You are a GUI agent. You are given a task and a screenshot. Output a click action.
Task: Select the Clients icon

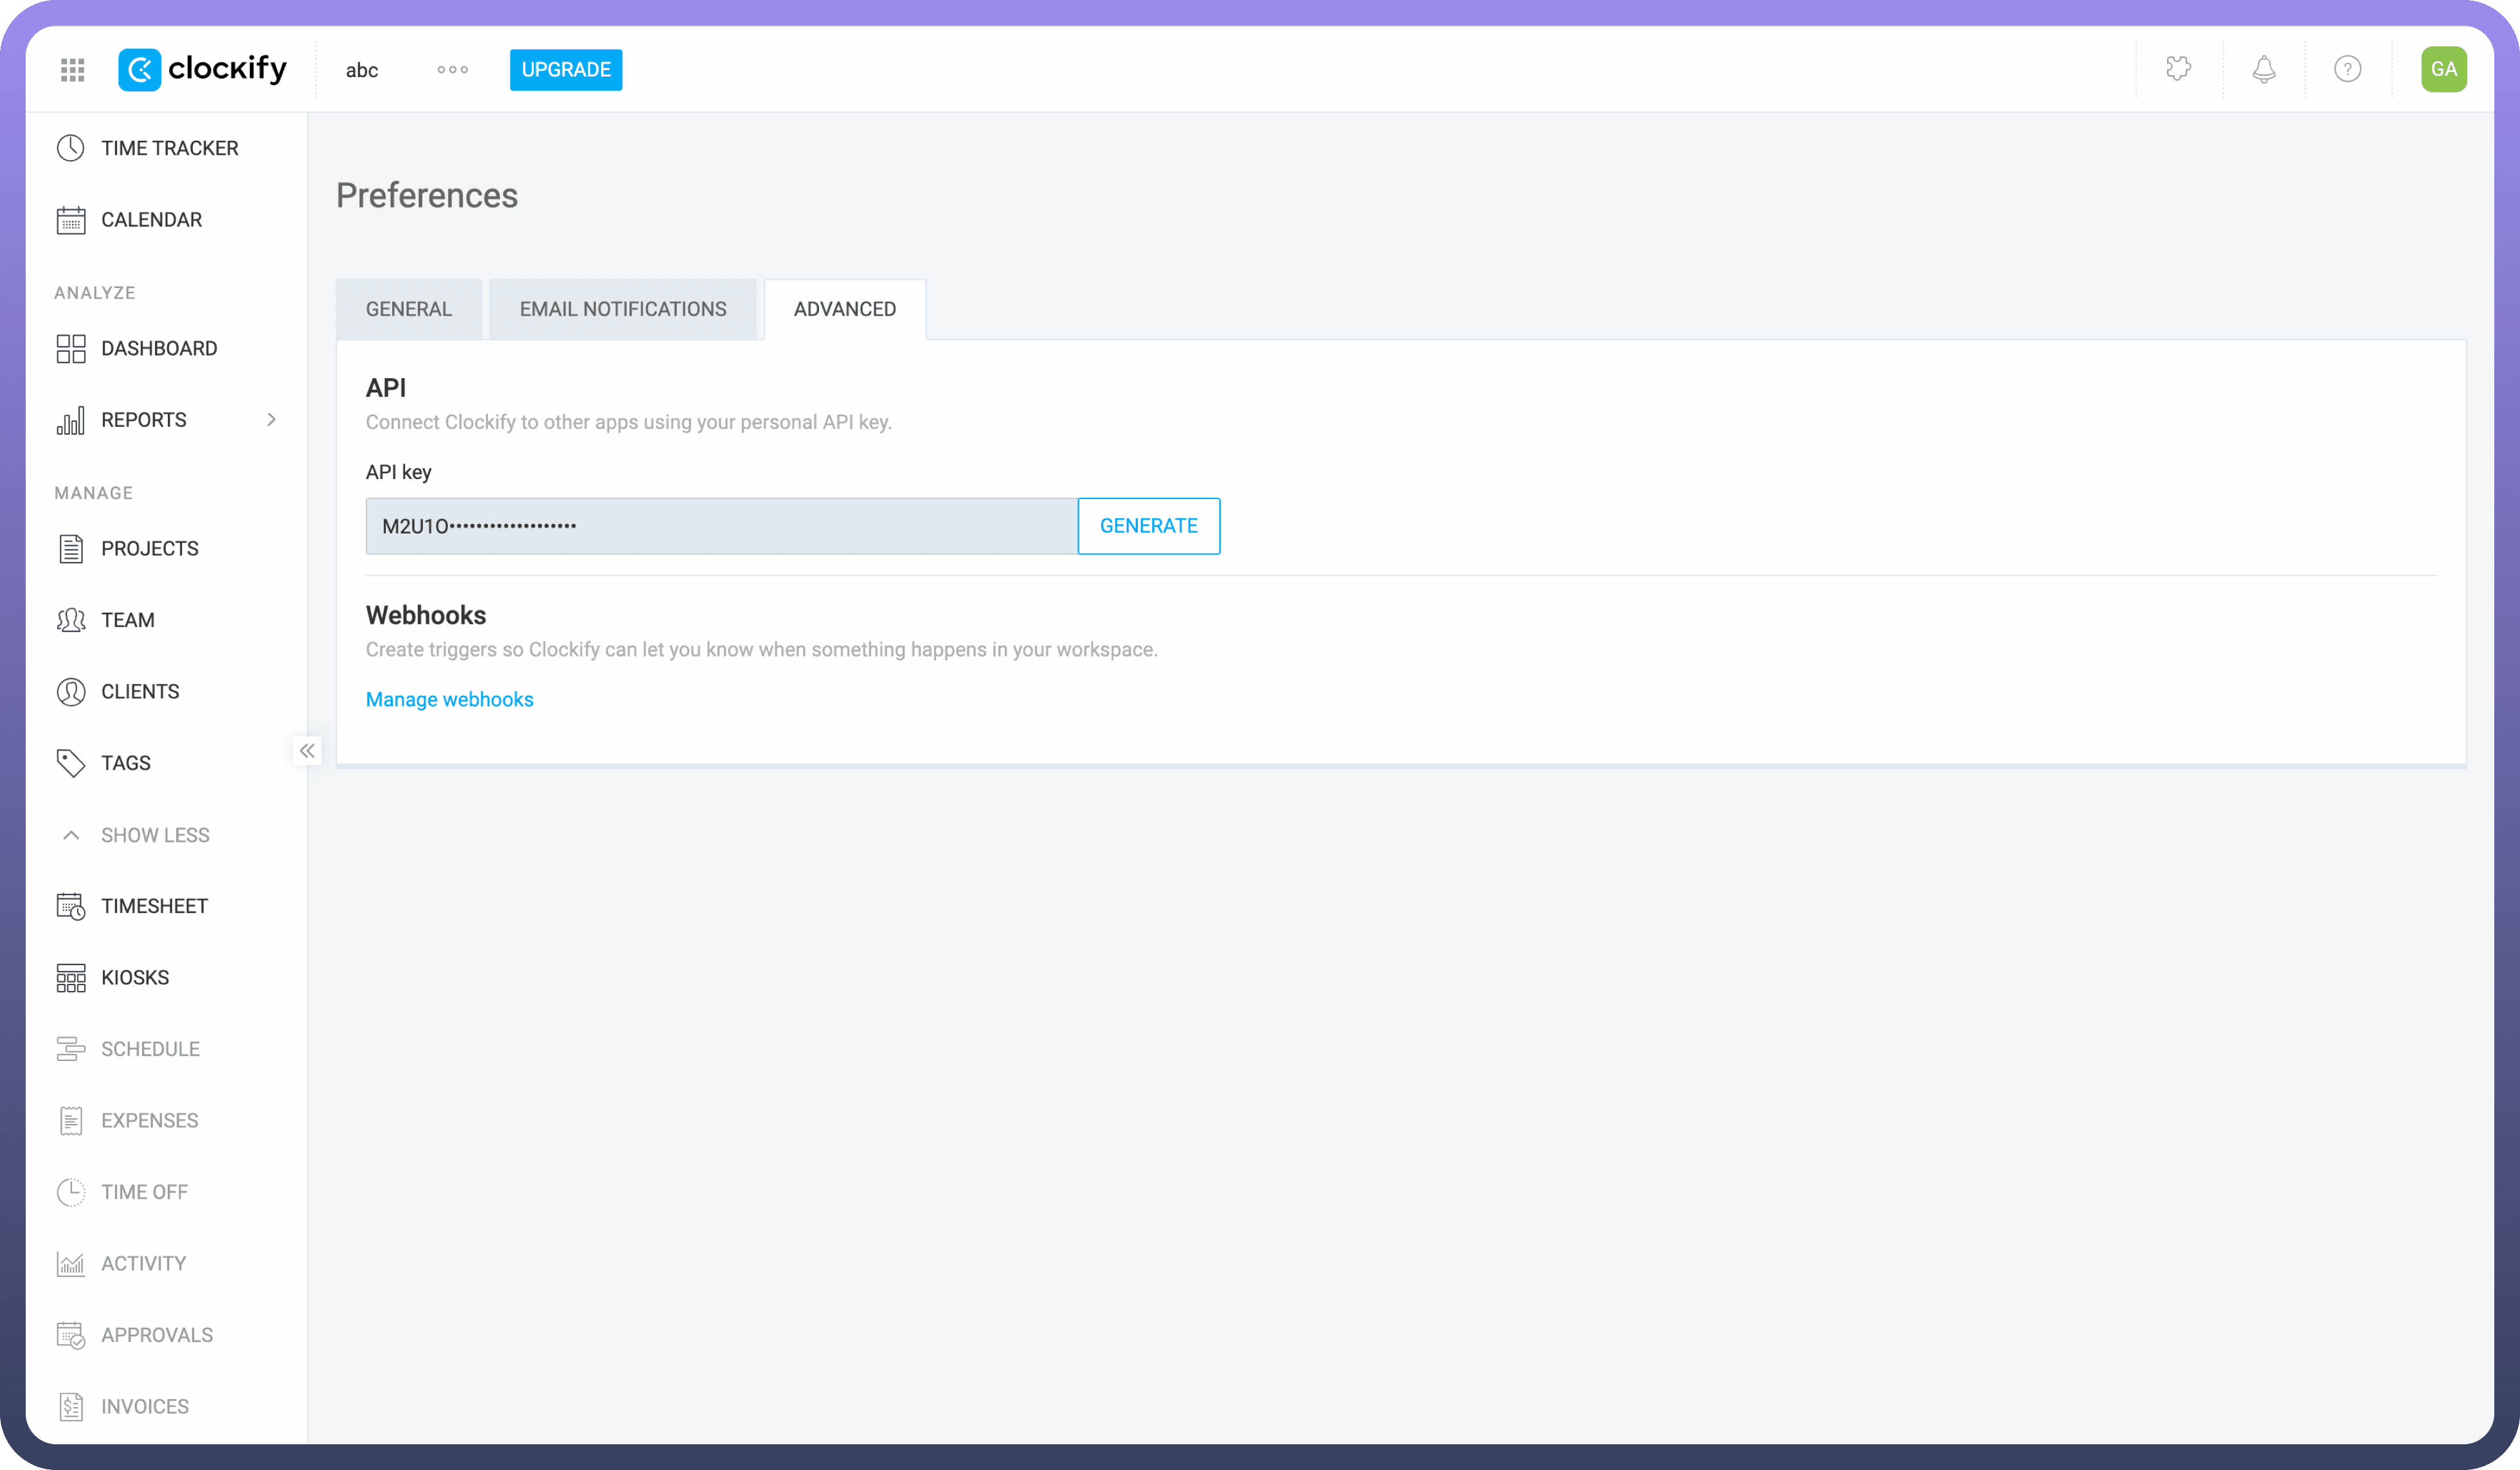(x=70, y=691)
